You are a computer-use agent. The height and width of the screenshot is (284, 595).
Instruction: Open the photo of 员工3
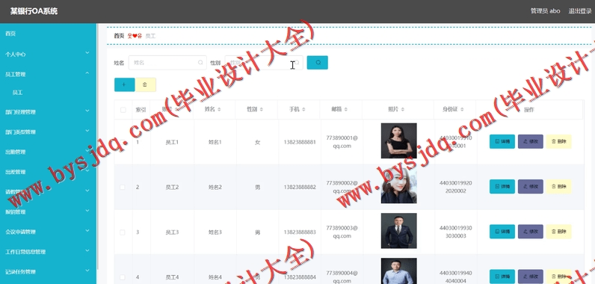click(x=399, y=230)
